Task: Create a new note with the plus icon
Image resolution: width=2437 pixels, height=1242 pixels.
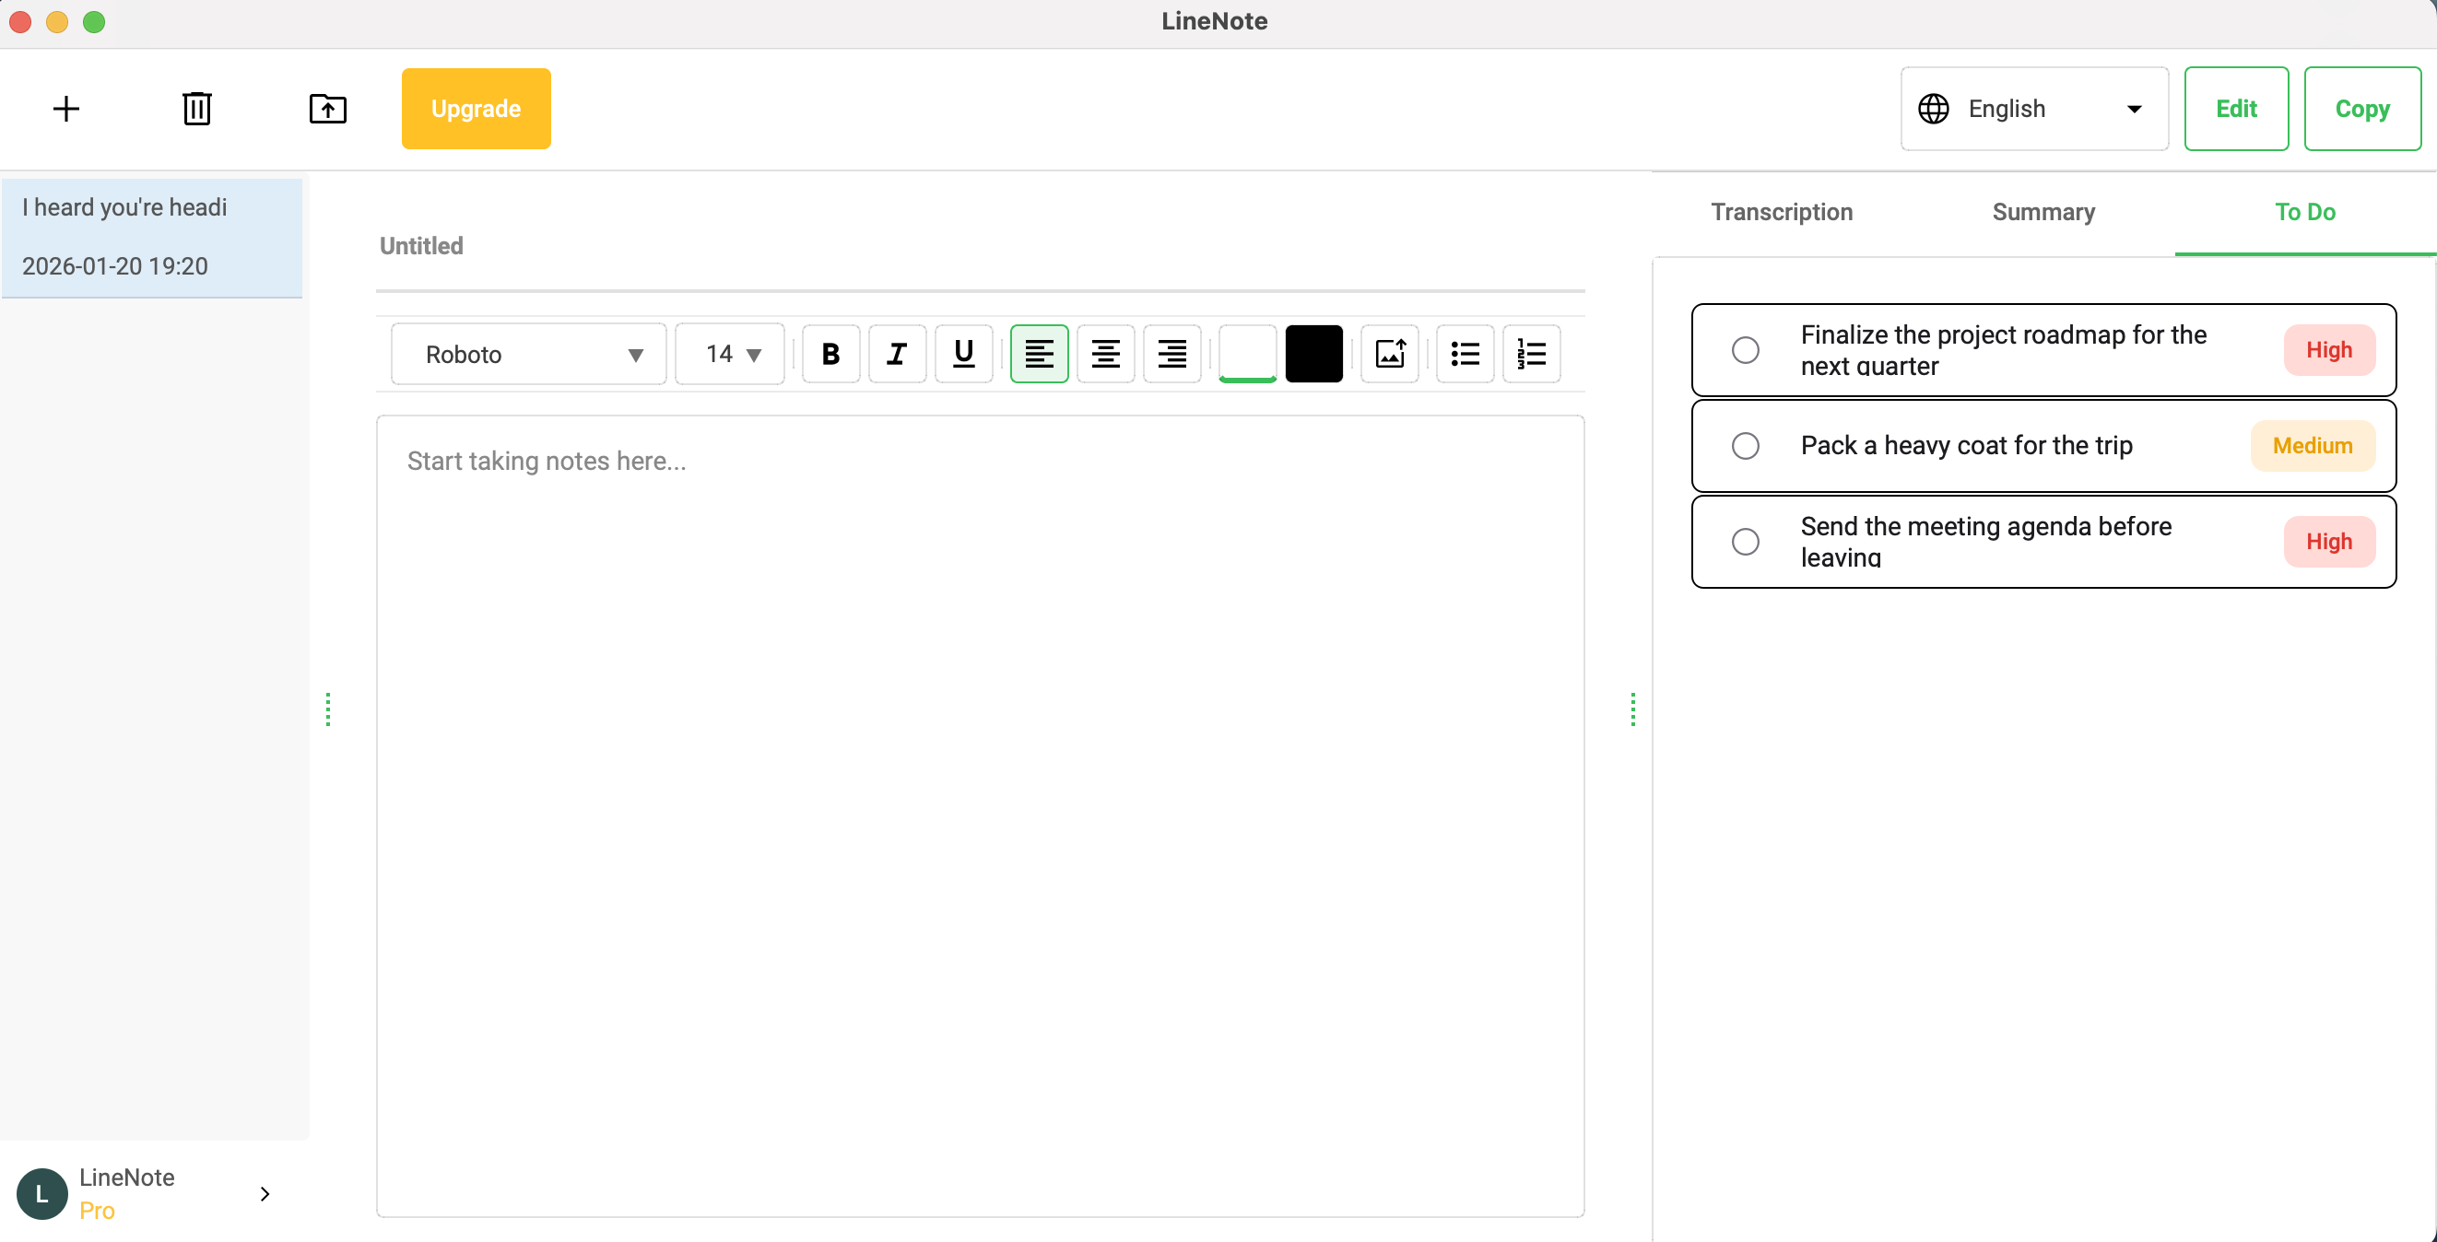Action: click(66, 108)
